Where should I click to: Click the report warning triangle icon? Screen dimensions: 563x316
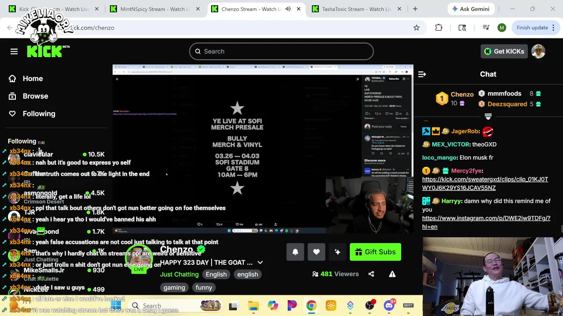click(x=392, y=274)
